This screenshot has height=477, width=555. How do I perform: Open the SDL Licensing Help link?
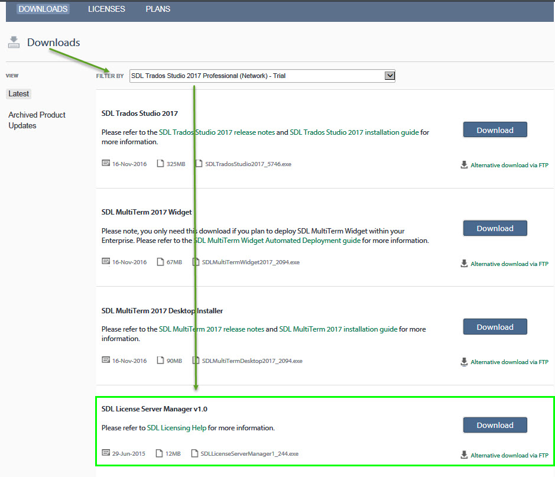point(176,428)
